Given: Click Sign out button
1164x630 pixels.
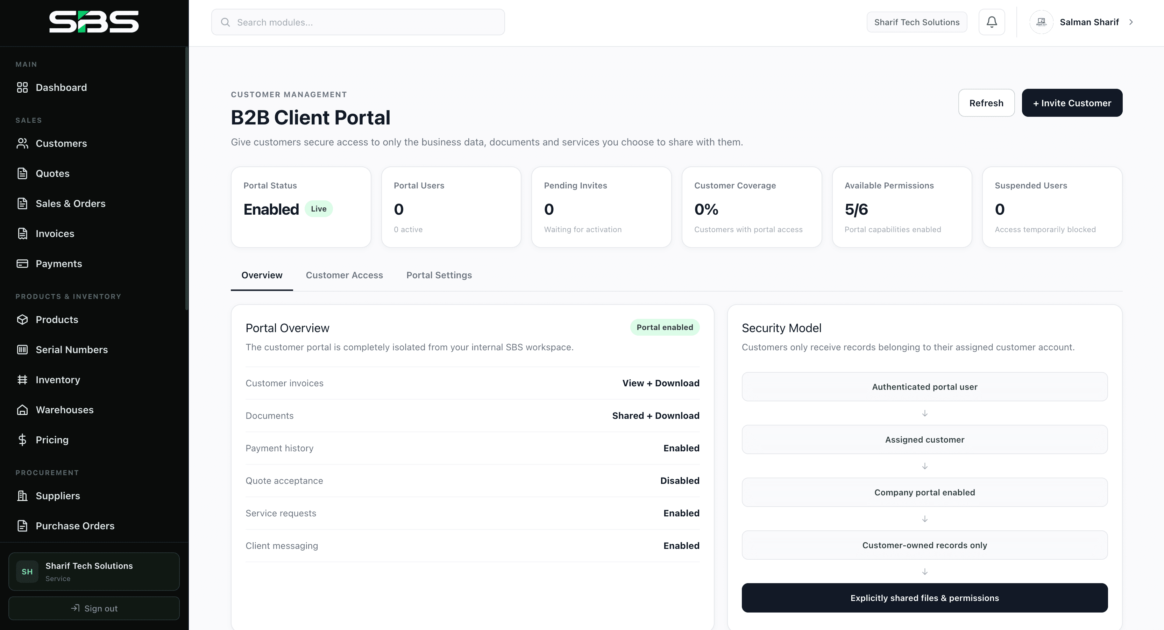Looking at the screenshot, I should click(94, 608).
